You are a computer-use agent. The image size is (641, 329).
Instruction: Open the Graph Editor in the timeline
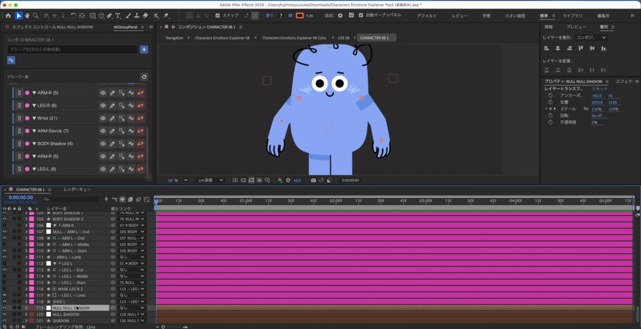tap(146, 199)
